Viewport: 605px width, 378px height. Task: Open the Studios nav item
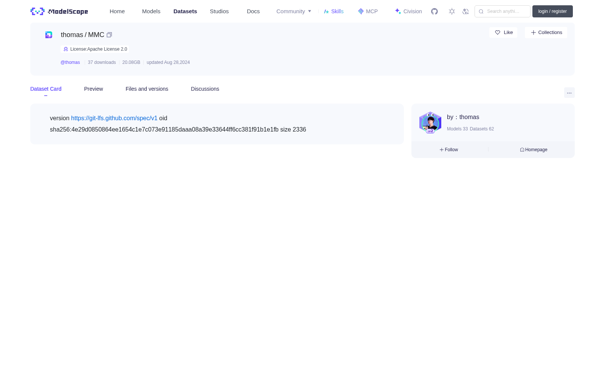[219, 11]
